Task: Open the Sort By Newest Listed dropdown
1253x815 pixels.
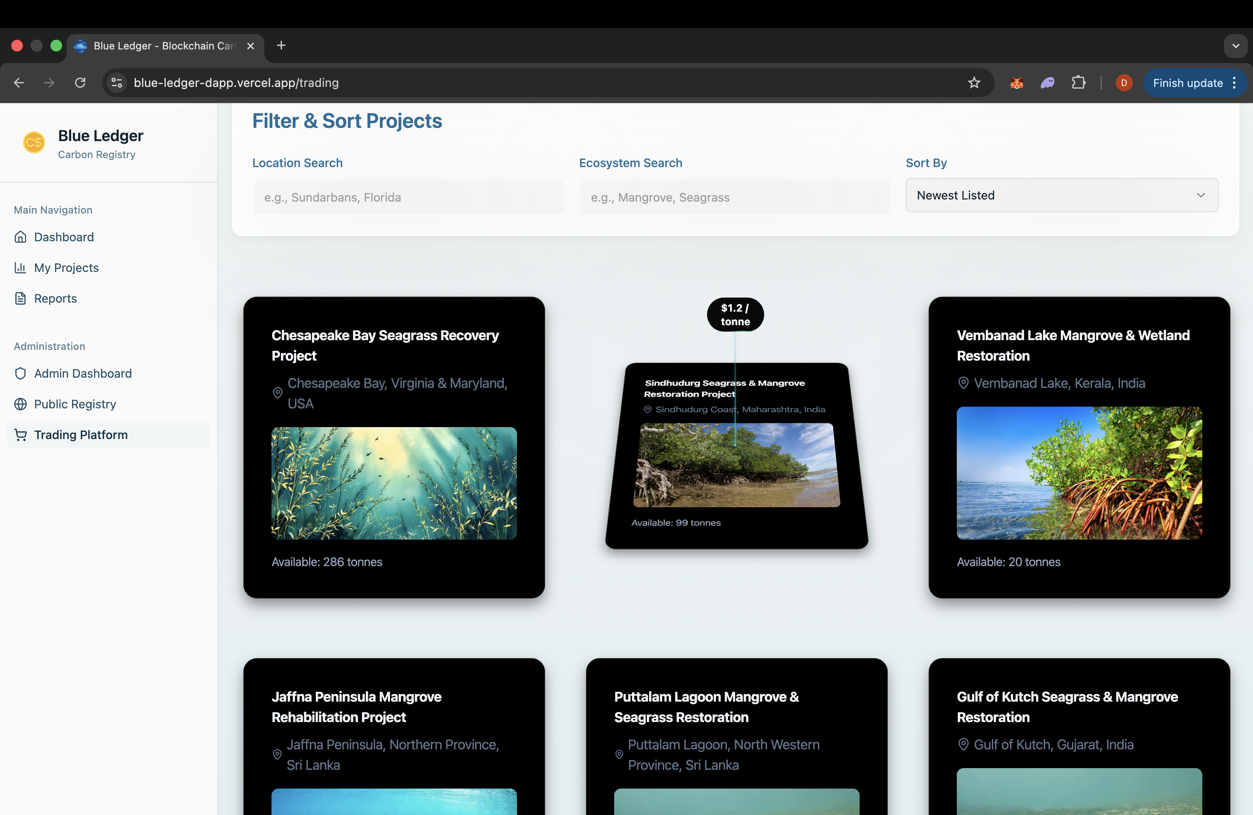Action: tap(1061, 195)
